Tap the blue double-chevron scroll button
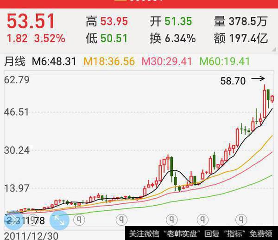Viewport: 278px width, 240px height. point(13,221)
